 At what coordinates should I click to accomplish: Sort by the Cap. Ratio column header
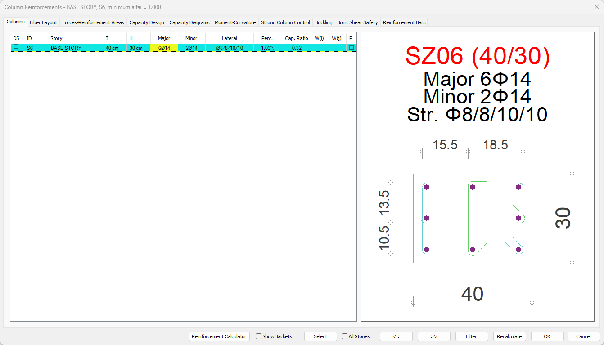tap(296, 38)
